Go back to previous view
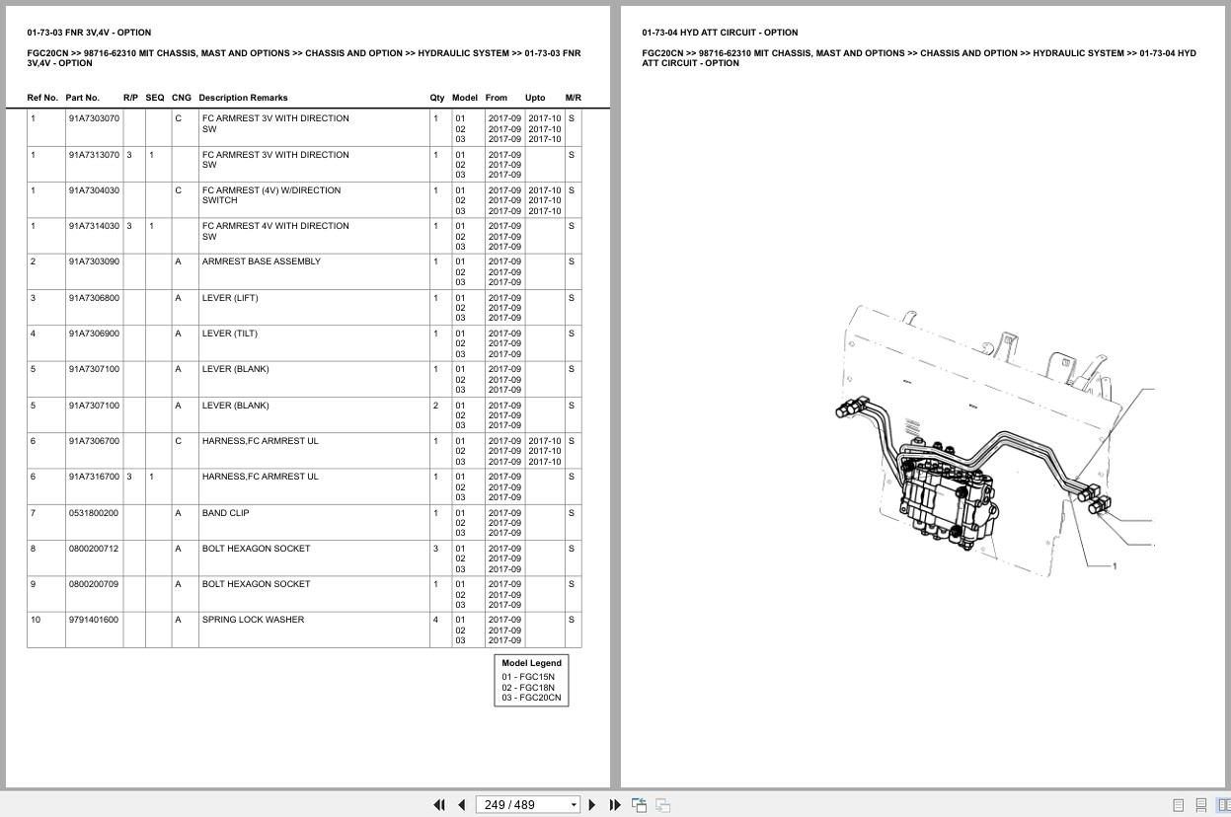The image size is (1231, 817). click(639, 804)
